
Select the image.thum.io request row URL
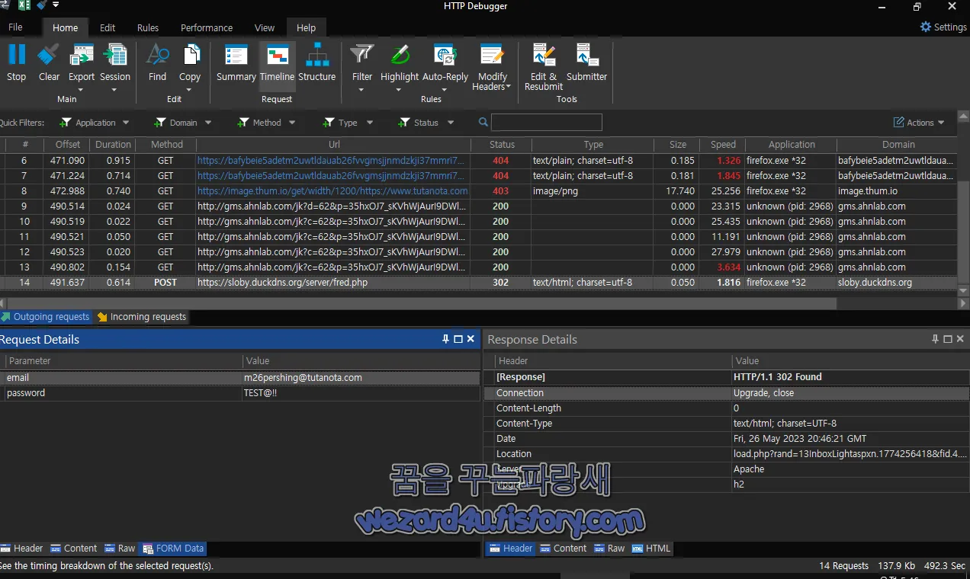(332, 191)
